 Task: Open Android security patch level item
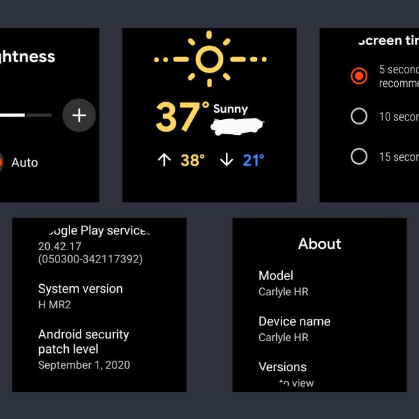(84, 349)
